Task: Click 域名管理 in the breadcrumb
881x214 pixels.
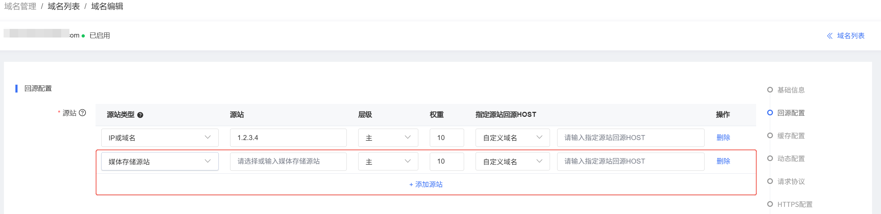Action: click(x=20, y=6)
